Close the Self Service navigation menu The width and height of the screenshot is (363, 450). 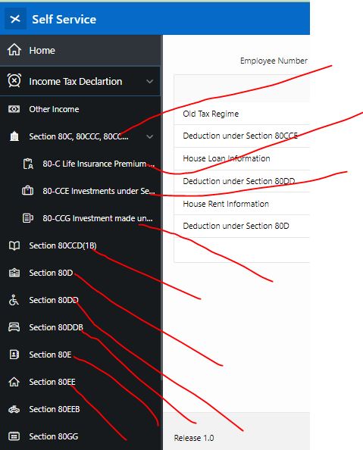click(x=15, y=19)
